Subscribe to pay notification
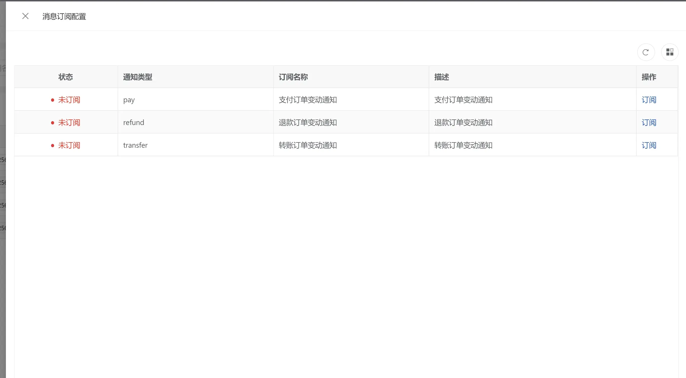This screenshot has height=378, width=686. pyautogui.click(x=648, y=100)
